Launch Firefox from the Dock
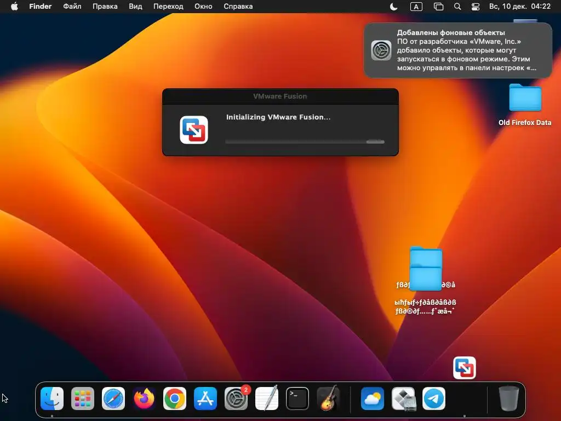 (144, 399)
